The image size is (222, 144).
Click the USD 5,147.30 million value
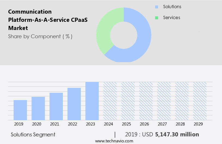click(x=177, y=134)
